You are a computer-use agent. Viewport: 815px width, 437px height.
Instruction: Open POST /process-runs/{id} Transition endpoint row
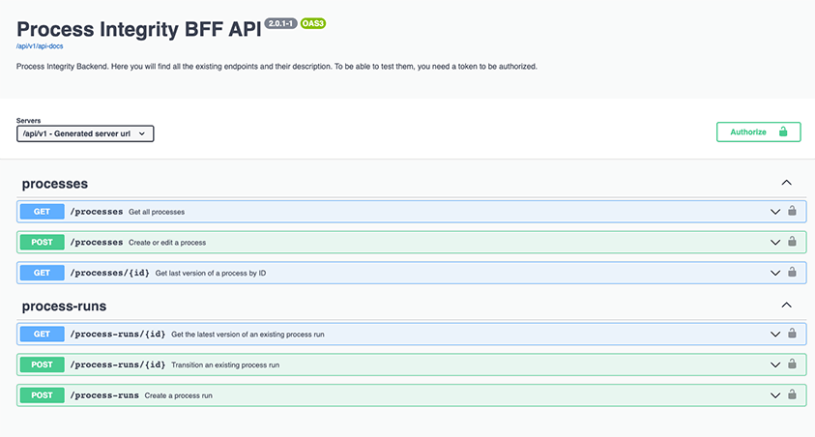tap(411, 364)
